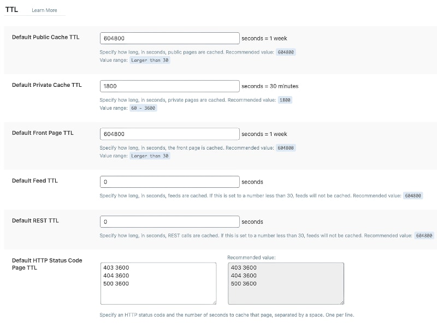Click the Default Private Cache TTL input field
The width and height of the screenshot is (437, 327).
(169, 86)
